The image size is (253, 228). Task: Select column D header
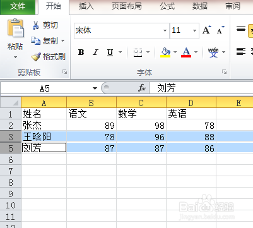(x=191, y=103)
